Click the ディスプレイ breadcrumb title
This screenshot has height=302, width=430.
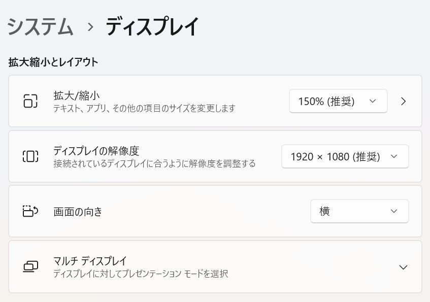pos(152,26)
